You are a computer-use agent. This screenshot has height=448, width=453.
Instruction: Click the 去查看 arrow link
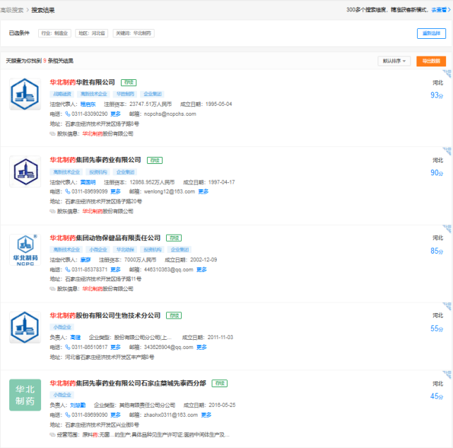pos(441,10)
